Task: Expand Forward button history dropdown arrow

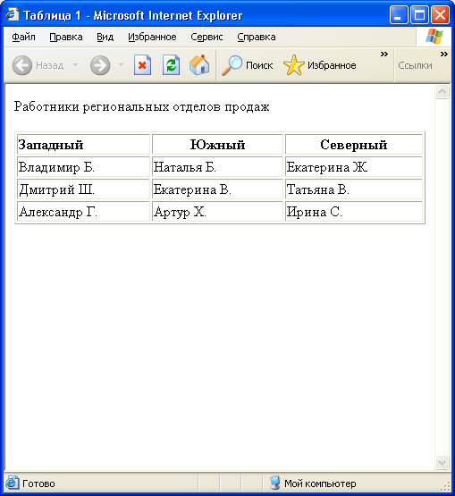Action: (121, 65)
